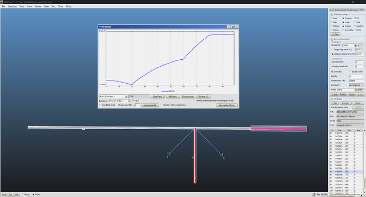The image size is (366, 197).
Task: Select the Double-sided radio option
Action: (351, 71)
